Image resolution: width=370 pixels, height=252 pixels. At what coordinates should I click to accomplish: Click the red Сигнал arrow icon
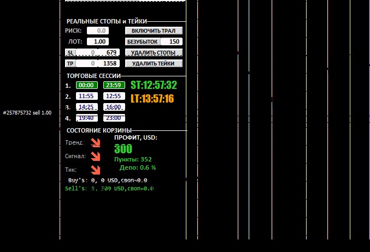[96, 157]
